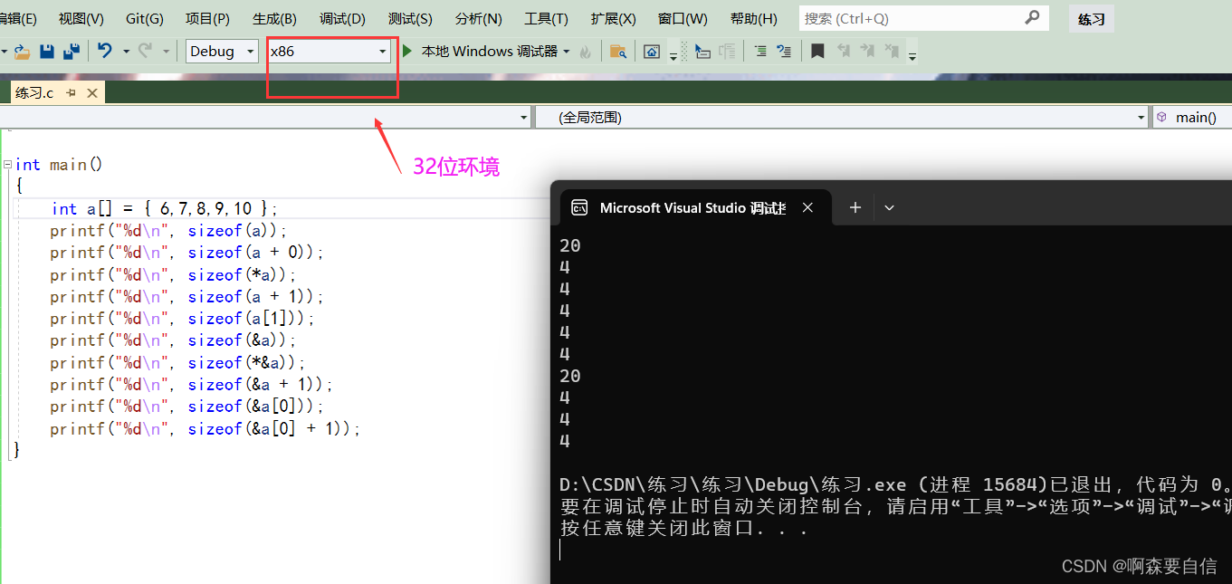Click the Hot Reload flame icon
This screenshot has height=584, width=1232.
(x=586, y=52)
